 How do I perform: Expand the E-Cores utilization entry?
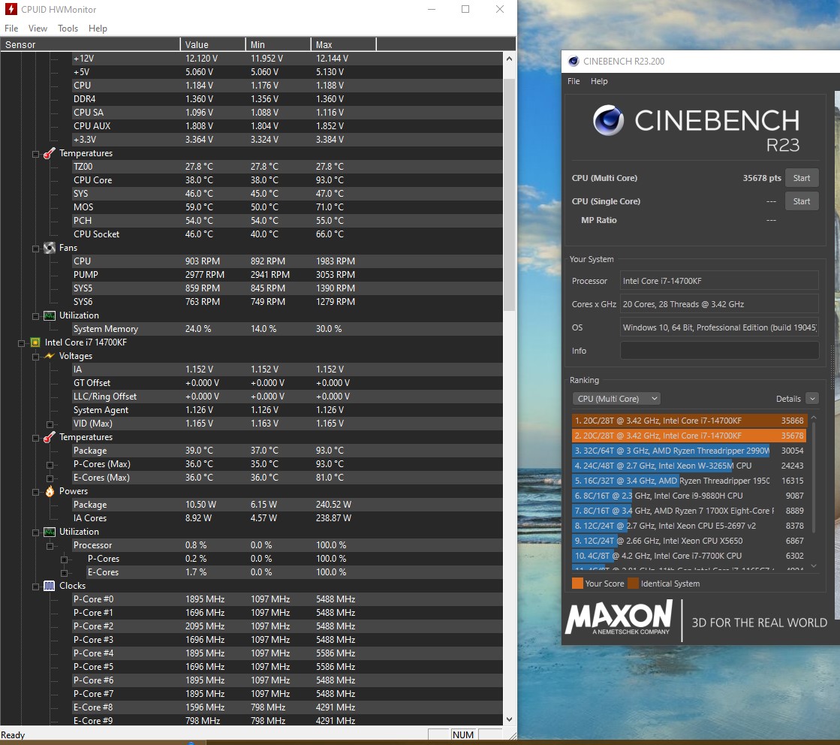[x=65, y=573]
